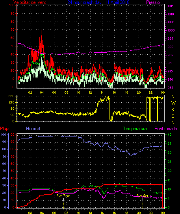Click the 12 hour label under wind graph
This screenshot has width=180, height=214.
click(91, 92)
